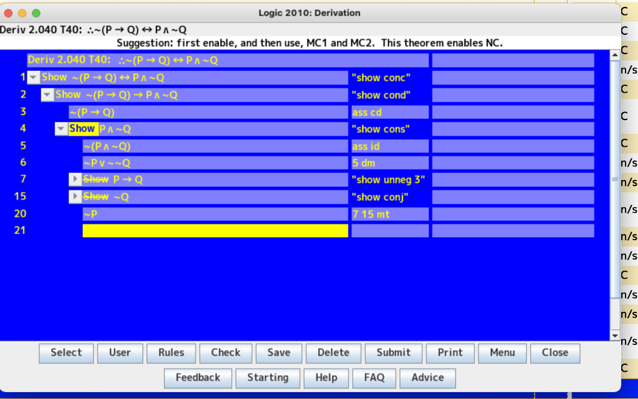Submit the derivation
The width and height of the screenshot is (638, 399).
(x=394, y=353)
